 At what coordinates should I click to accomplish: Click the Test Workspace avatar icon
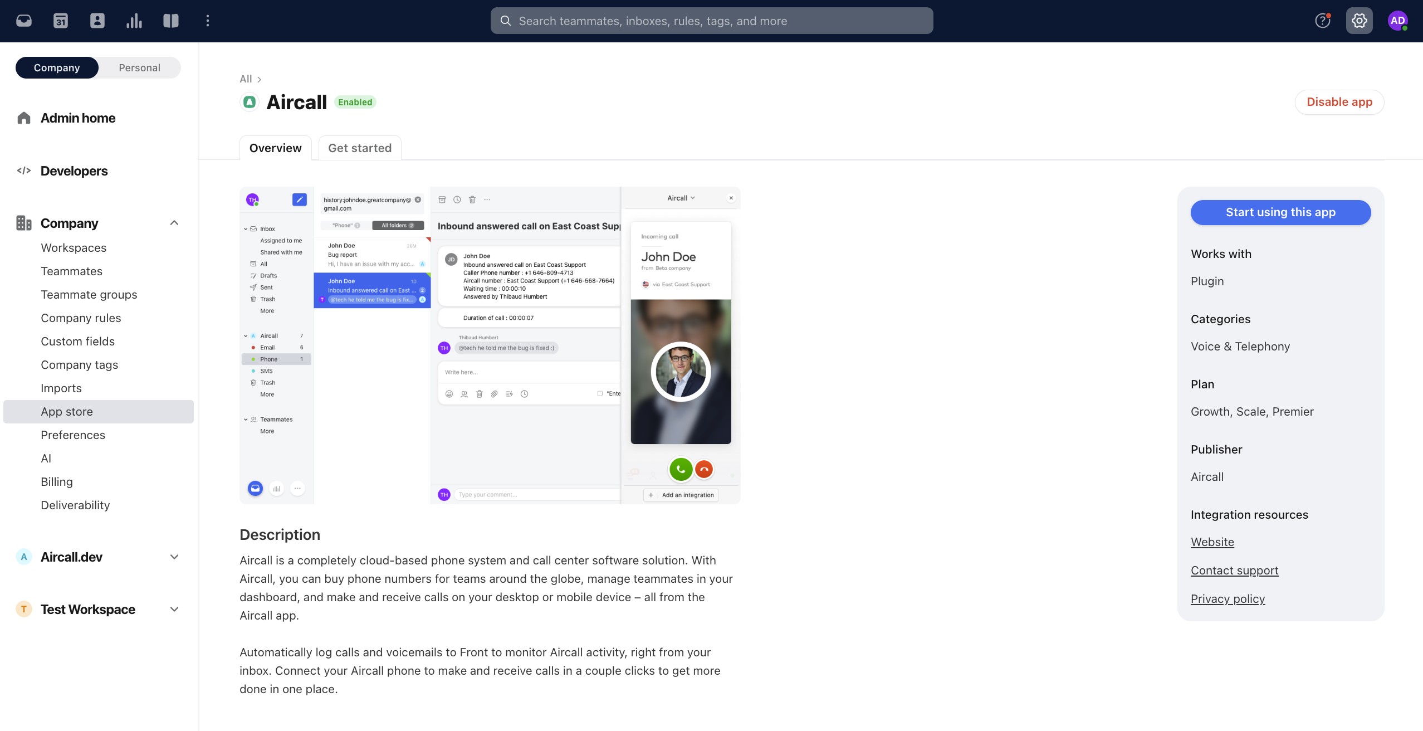pos(24,609)
